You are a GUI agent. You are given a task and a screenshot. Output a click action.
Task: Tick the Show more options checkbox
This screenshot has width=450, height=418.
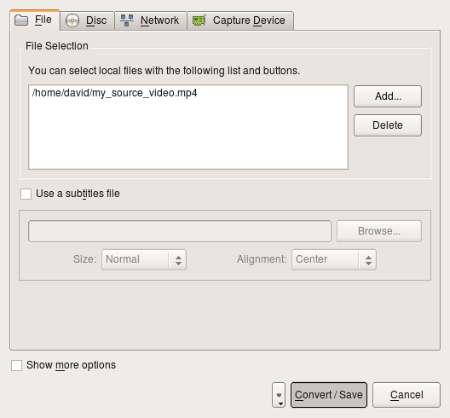click(17, 365)
